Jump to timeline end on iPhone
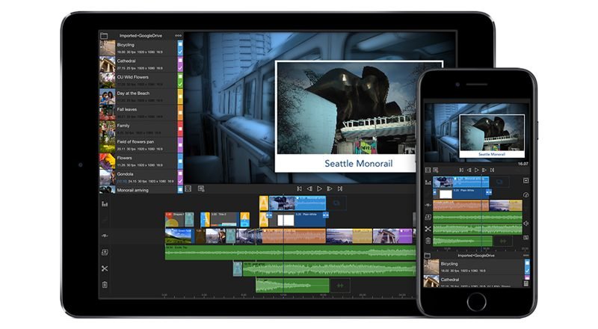 [x=493, y=170]
